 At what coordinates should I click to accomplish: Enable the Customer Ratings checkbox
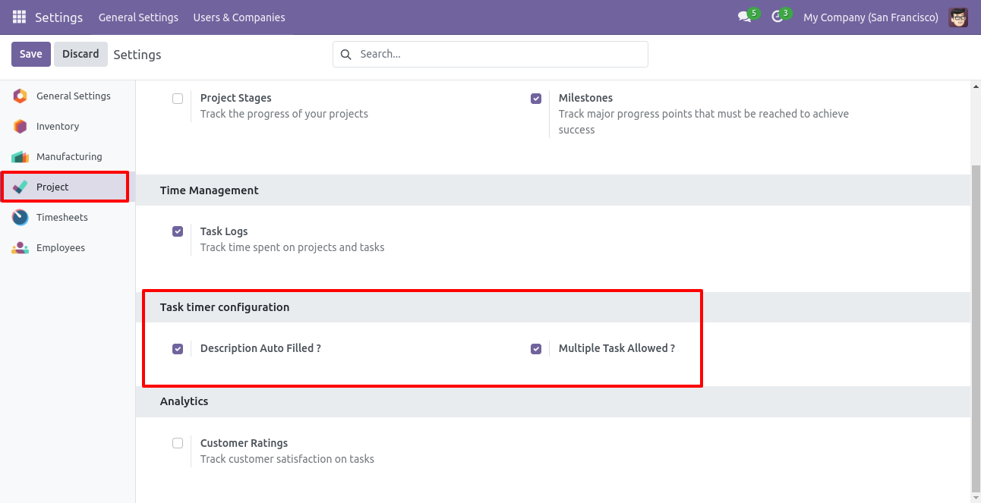[x=178, y=443]
